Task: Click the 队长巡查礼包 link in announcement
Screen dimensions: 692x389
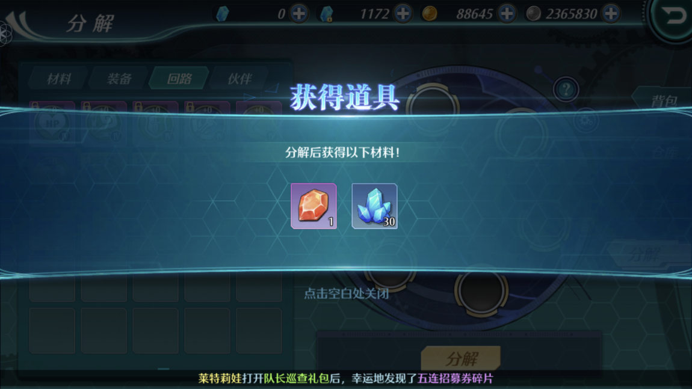Action: 296,378
